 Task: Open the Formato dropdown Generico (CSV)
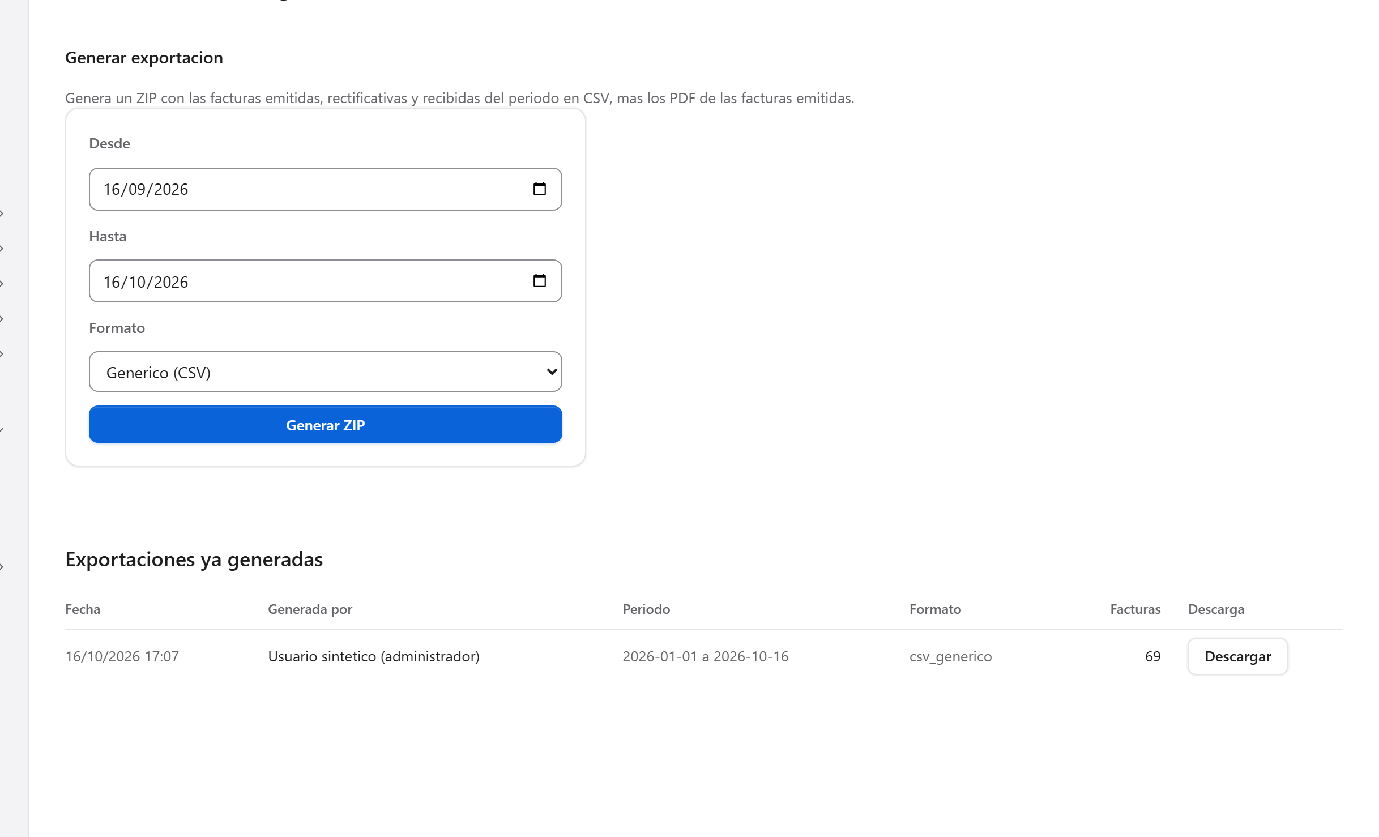pyautogui.click(x=325, y=371)
